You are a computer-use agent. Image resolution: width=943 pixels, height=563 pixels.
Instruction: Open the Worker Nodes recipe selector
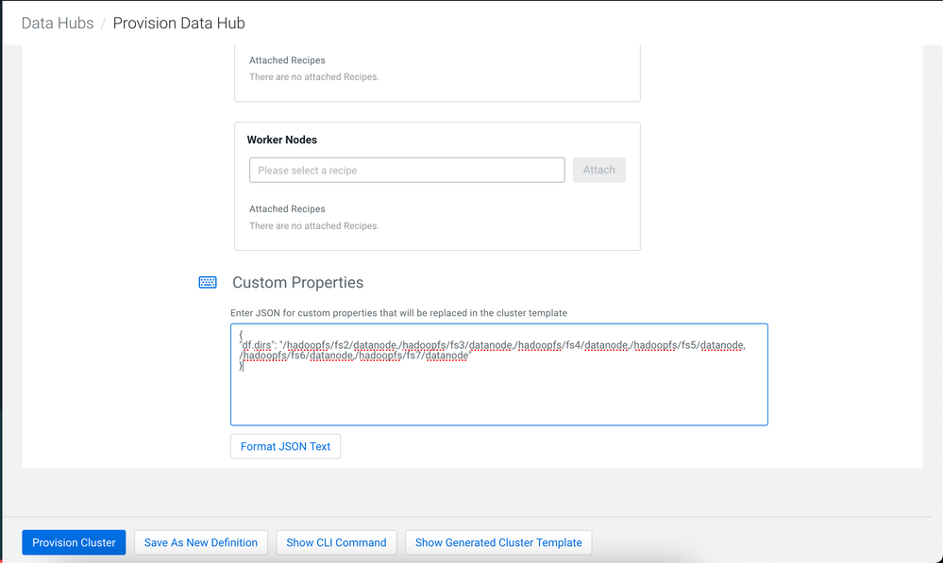point(407,170)
